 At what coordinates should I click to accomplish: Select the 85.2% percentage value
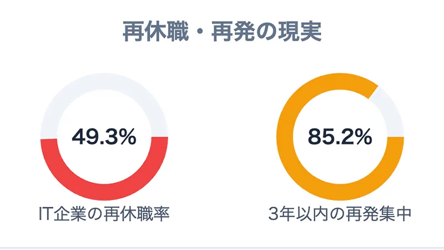340,136
